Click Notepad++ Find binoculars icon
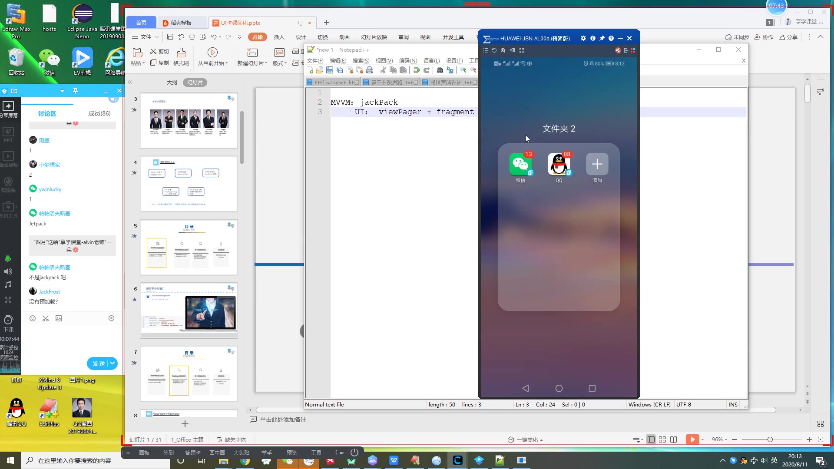This screenshot has width=834, height=469. (x=440, y=70)
